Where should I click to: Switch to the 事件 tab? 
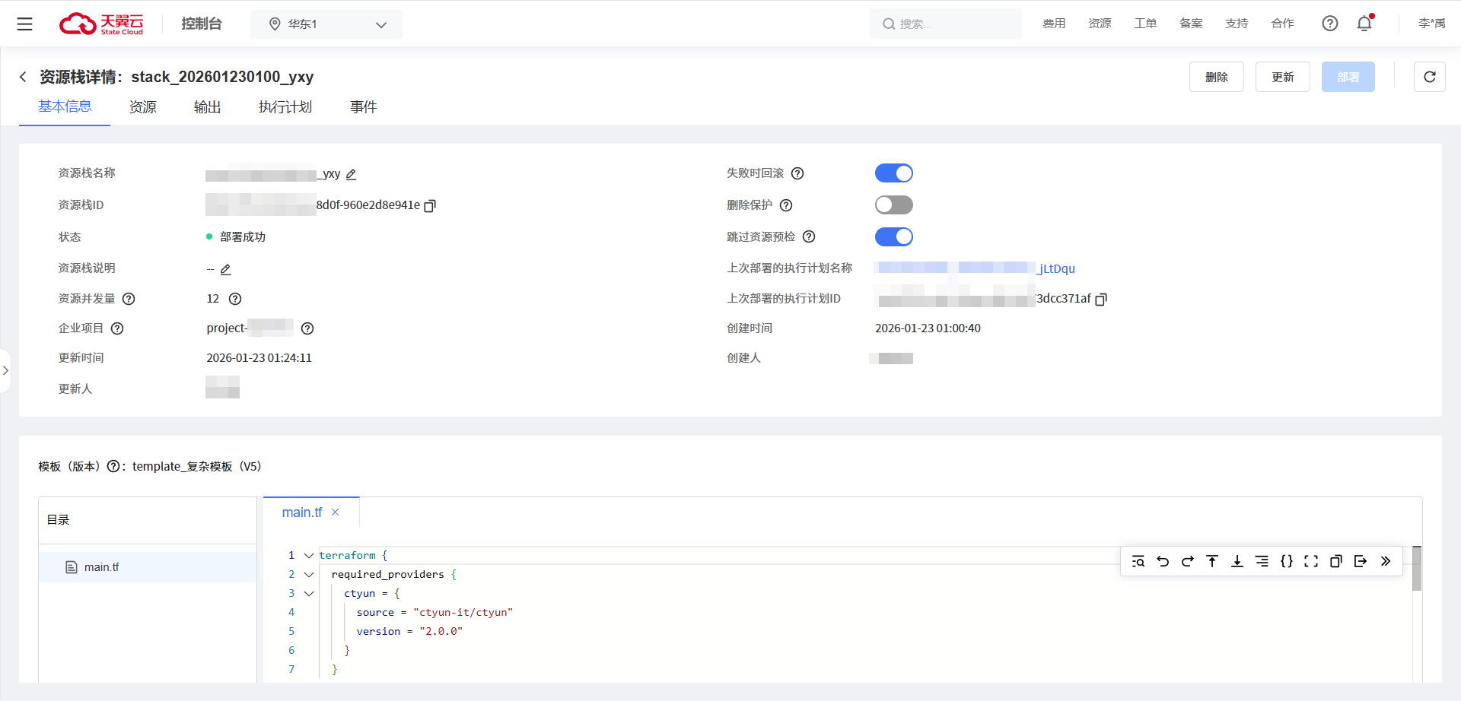point(363,107)
